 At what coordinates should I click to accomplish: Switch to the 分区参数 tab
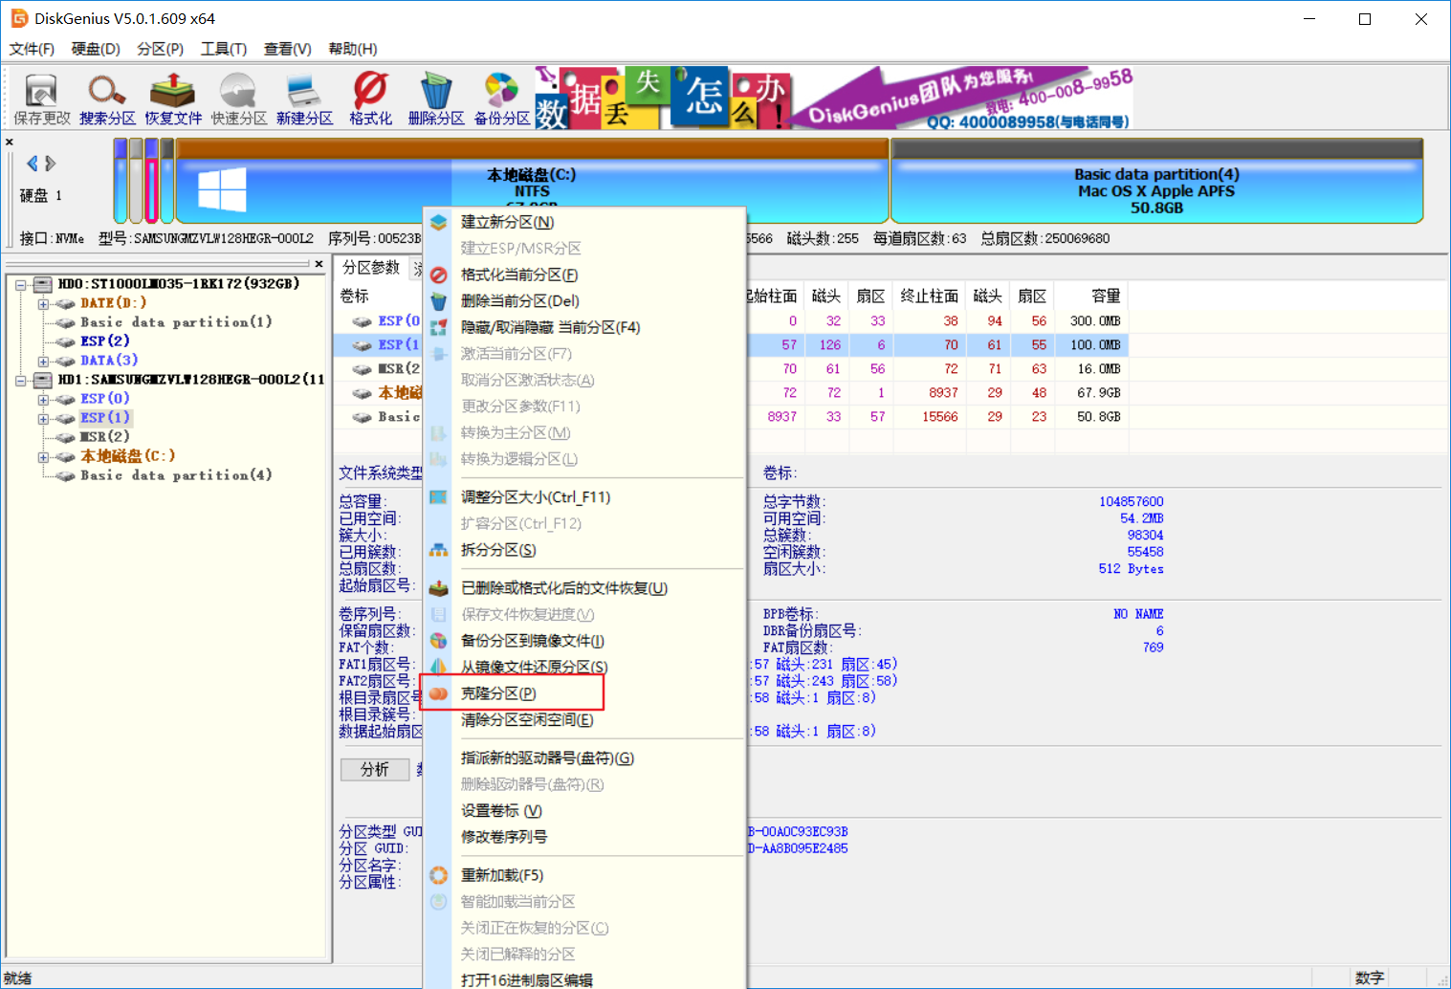tap(371, 268)
